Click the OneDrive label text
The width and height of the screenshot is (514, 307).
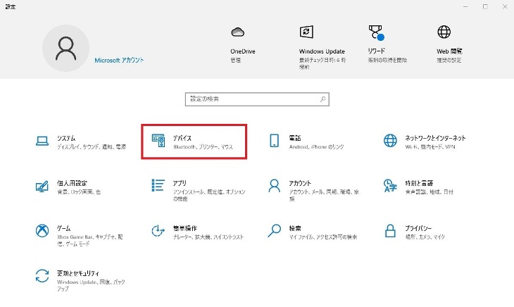click(243, 51)
